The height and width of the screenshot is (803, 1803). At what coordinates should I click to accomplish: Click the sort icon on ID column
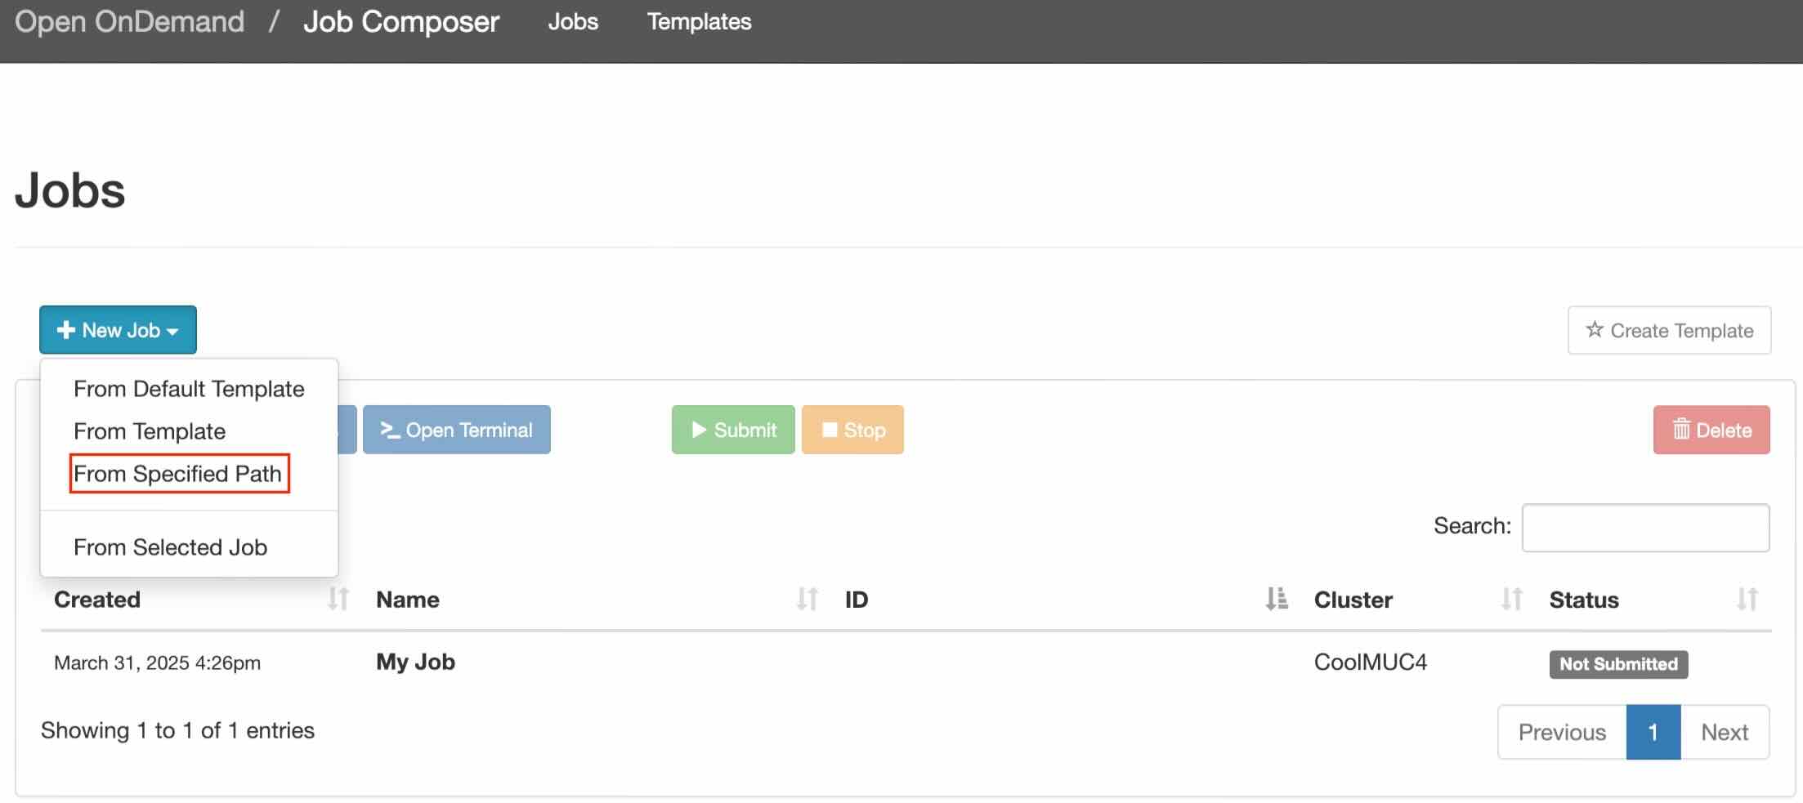pyautogui.click(x=1276, y=599)
